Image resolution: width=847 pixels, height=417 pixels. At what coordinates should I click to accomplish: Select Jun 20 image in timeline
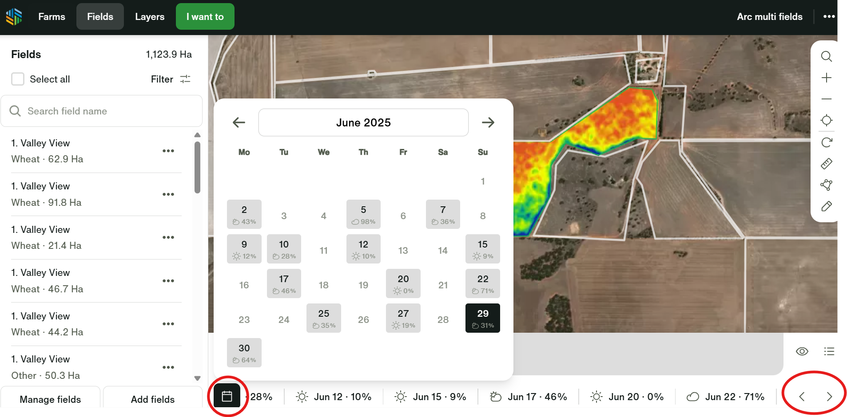coord(627,397)
